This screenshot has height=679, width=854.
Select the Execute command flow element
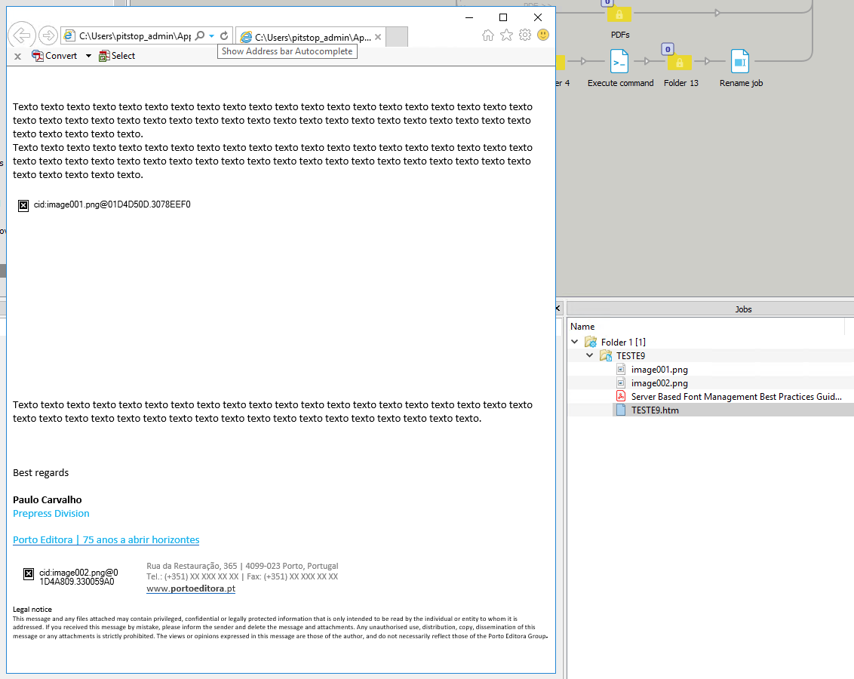(620, 61)
